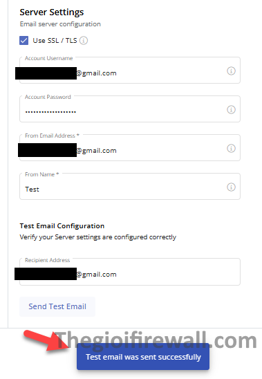Viewport: 262px width, 379px height.
Task: Click the Send Test Email button
Action: [x=57, y=306]
